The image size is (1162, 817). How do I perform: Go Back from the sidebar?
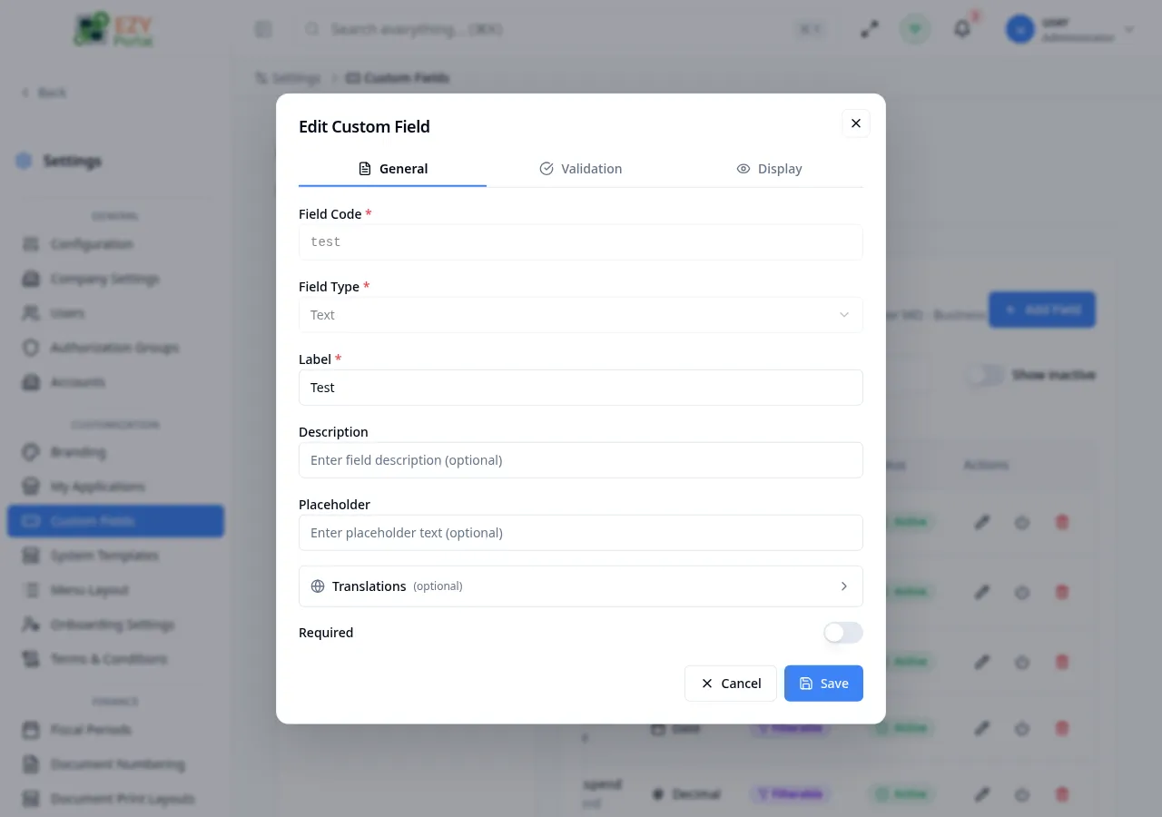[x=44, y=93]
